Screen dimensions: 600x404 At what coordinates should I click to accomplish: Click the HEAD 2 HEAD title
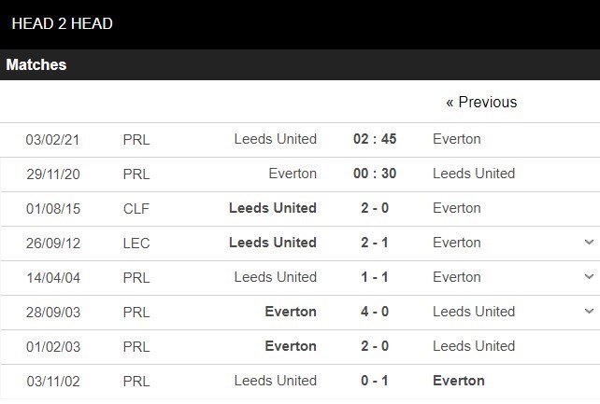(x=62, y=23)
